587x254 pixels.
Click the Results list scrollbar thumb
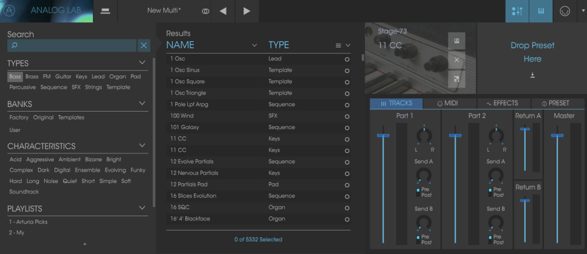[x=362, y=58]
